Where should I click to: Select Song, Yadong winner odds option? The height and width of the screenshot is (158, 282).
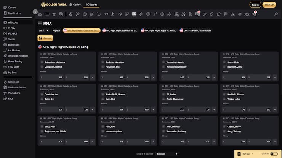click(x=259, y=142)
